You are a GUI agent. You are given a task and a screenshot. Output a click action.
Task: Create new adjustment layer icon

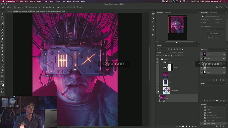click(186, 126)
